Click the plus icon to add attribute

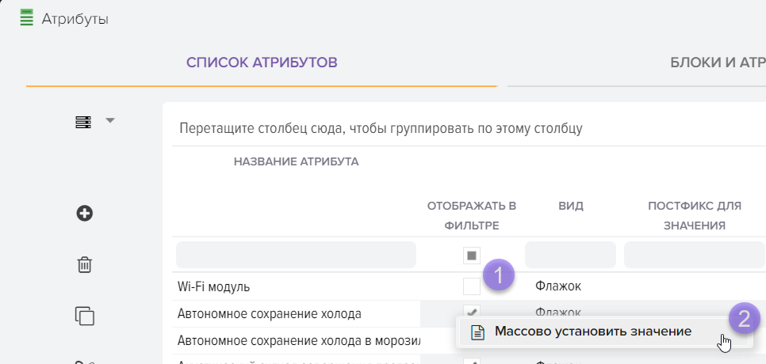click(x=85, y=213)
